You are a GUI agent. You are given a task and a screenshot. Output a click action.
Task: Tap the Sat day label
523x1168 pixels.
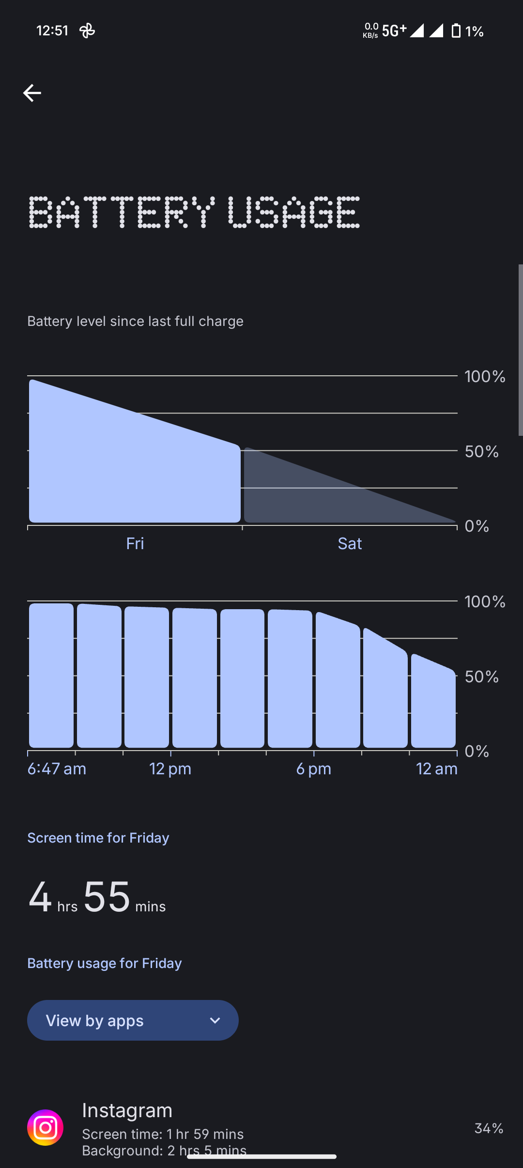[350, 543]
